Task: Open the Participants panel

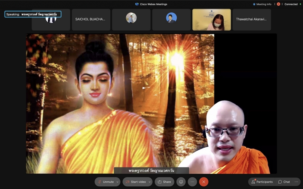Action: point(262,182)
